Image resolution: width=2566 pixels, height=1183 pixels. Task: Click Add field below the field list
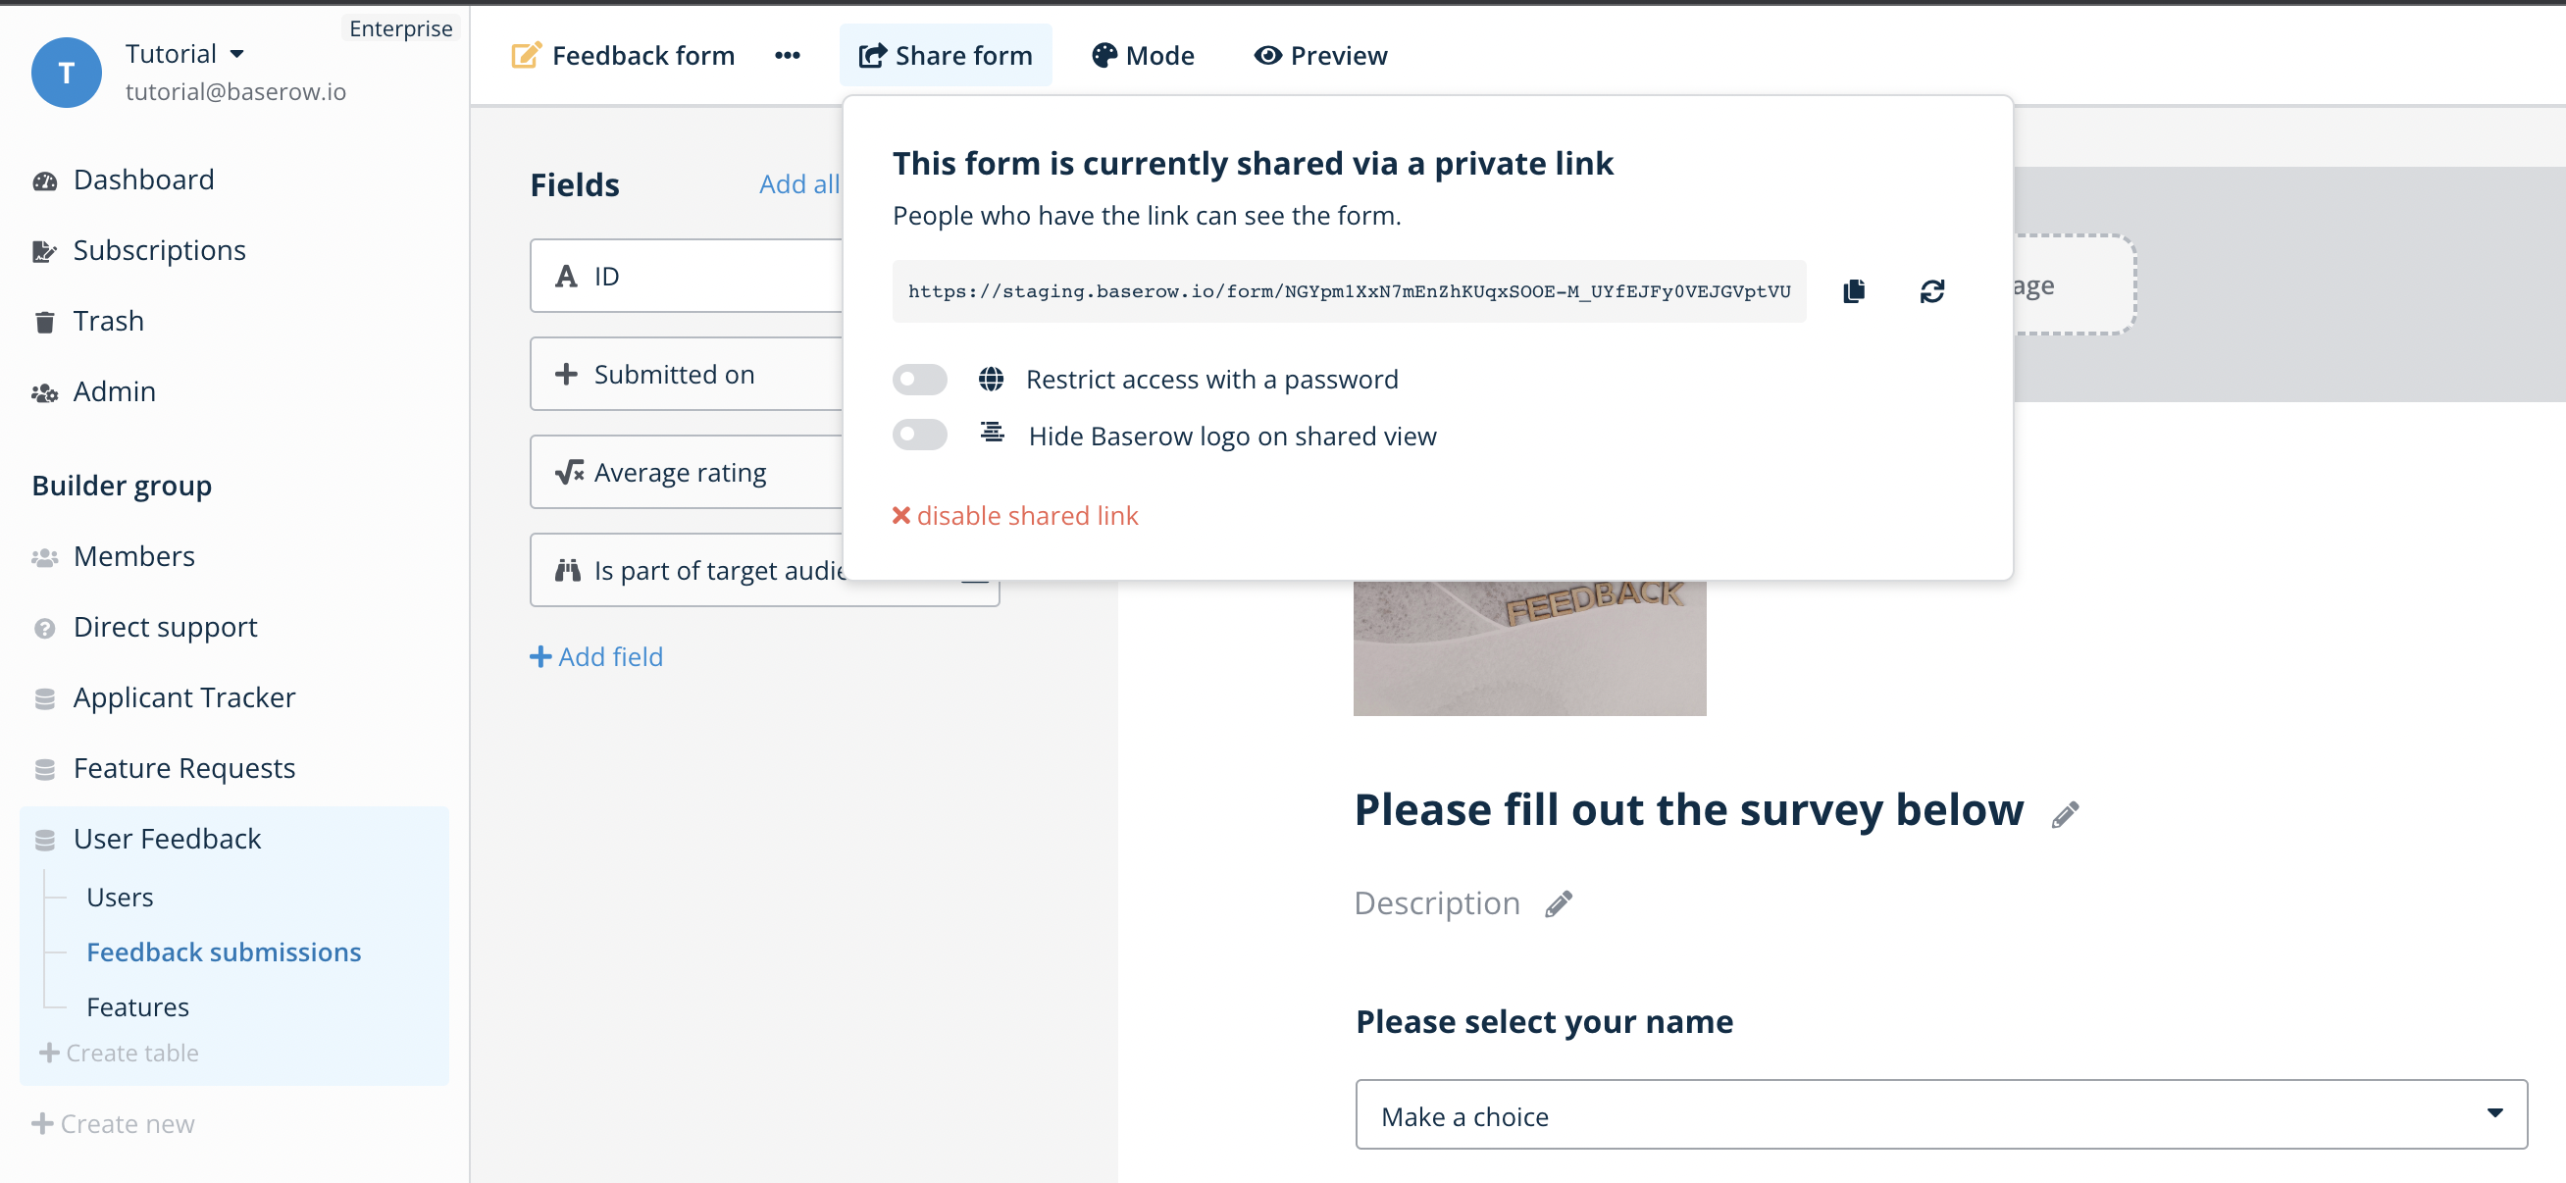[x=595, y=656]
